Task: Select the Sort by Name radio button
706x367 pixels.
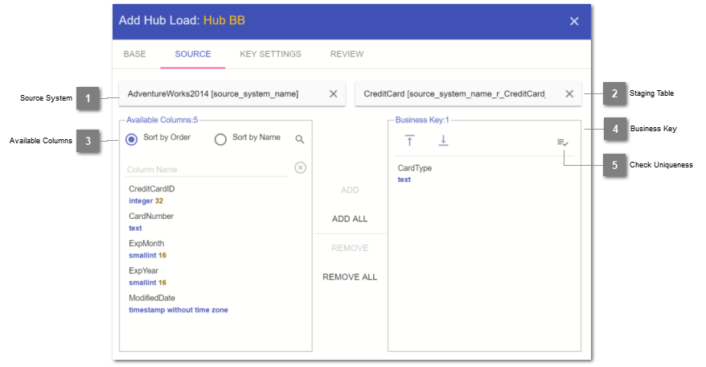Action: pos(220,138)
